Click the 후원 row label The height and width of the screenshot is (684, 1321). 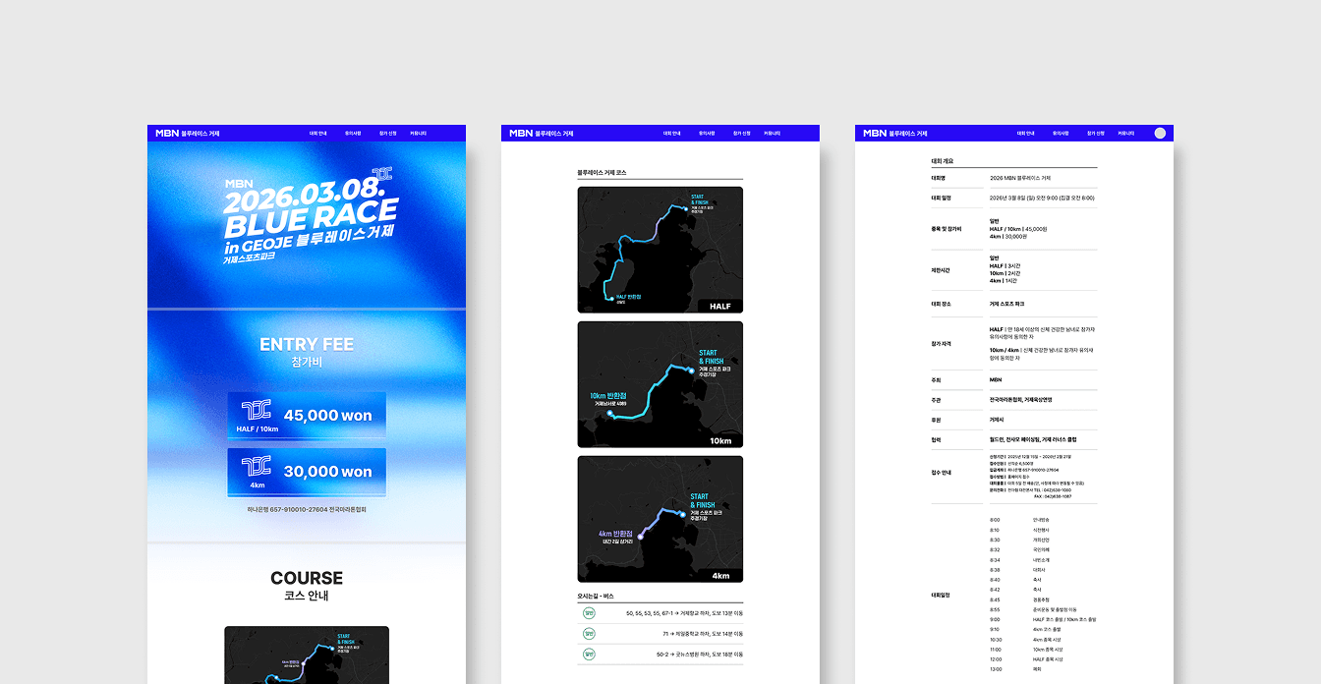coord(937,420)
